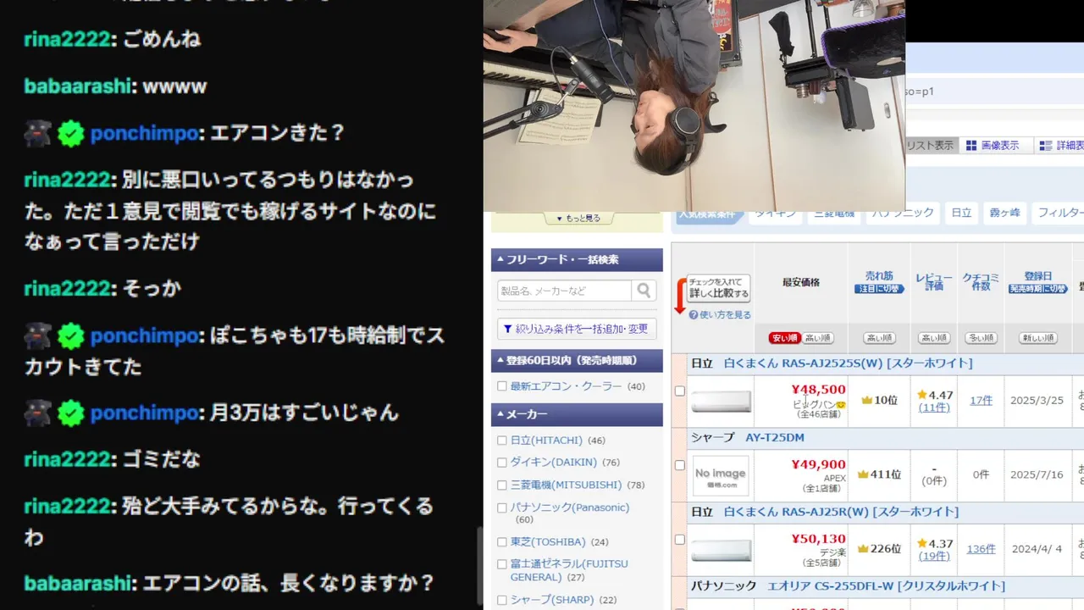Check the 日立(HITACHI) maker checkbox
The image size is (1084, 610).
(x=502, y=441)
